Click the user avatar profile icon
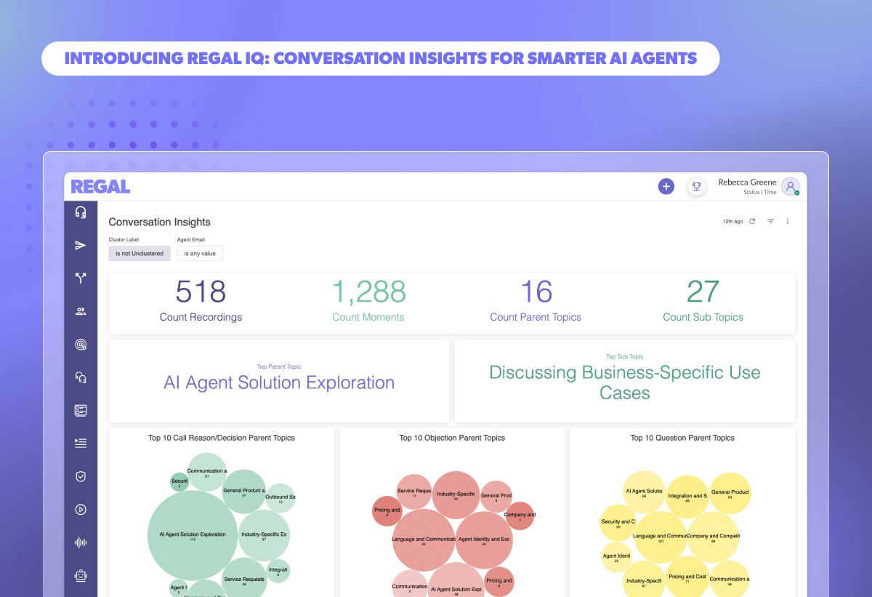 [791, 186]
